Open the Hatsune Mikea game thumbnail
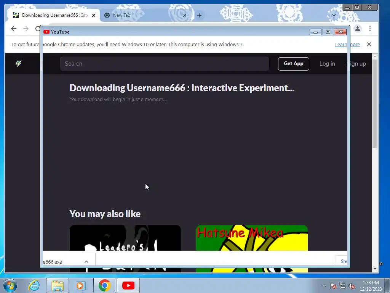Viewport: 390px width, 293px height. tap(252, 248)
